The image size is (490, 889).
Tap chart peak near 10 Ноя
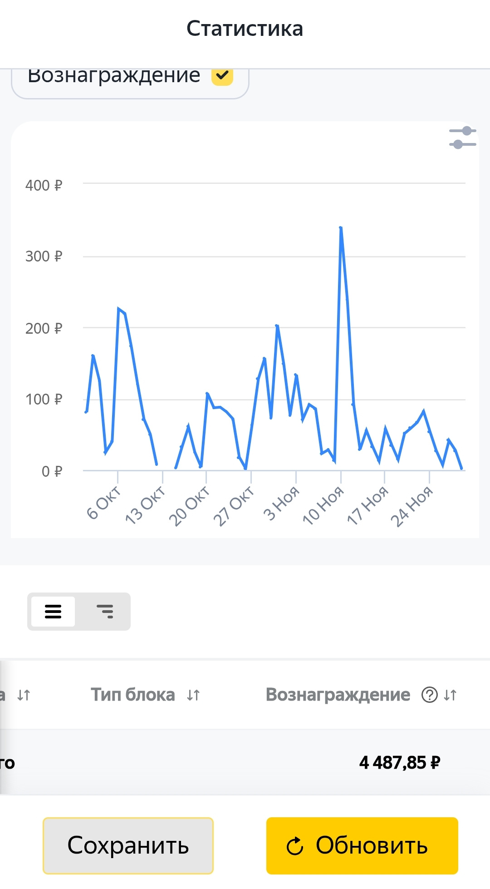coord(341,228)
